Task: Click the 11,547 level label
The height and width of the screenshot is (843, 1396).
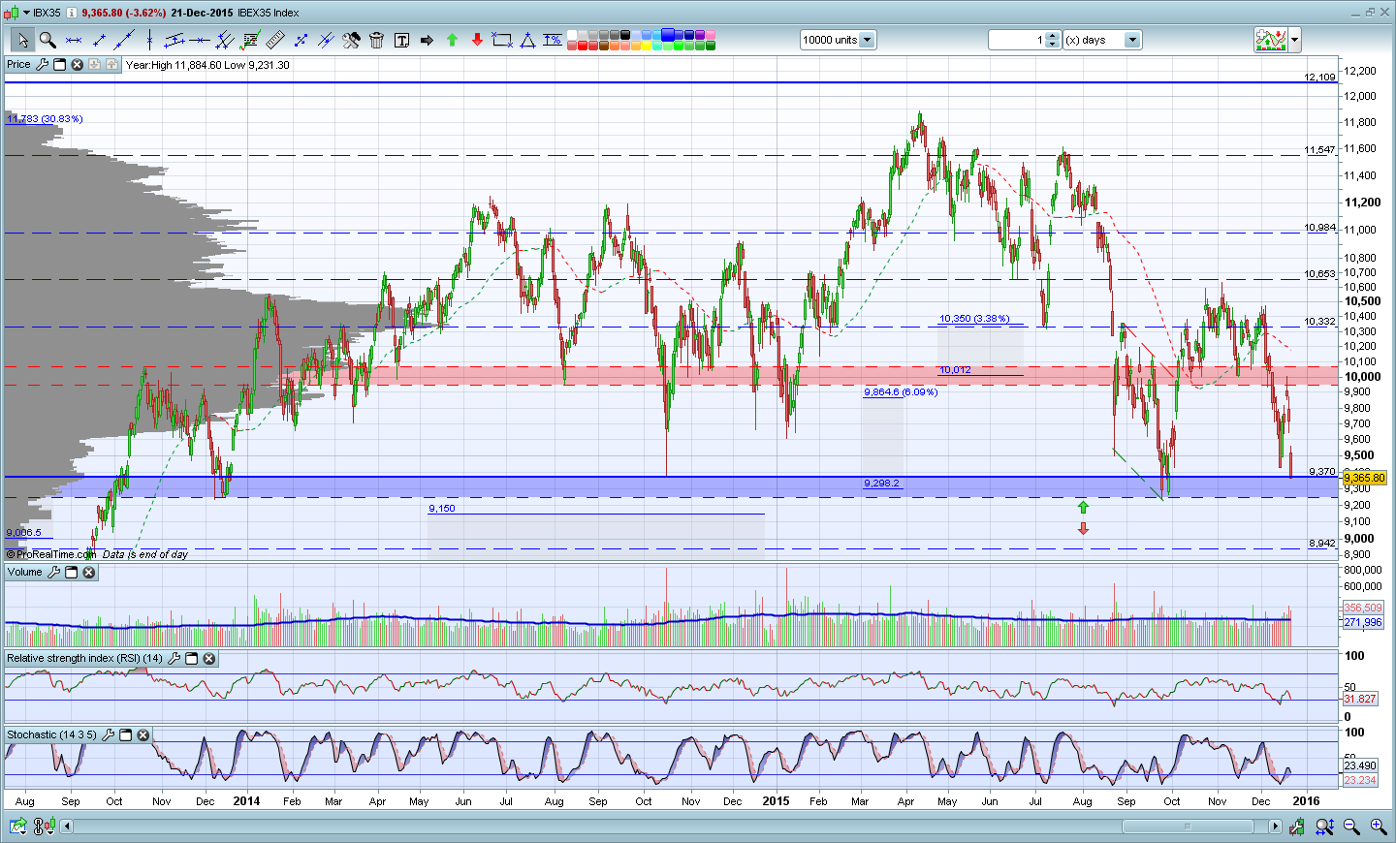Action: 1319,150
